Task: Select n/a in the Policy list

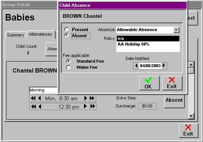Action: 148,38
